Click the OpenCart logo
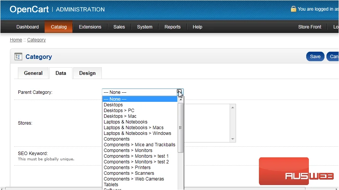 tap(29, 9)
